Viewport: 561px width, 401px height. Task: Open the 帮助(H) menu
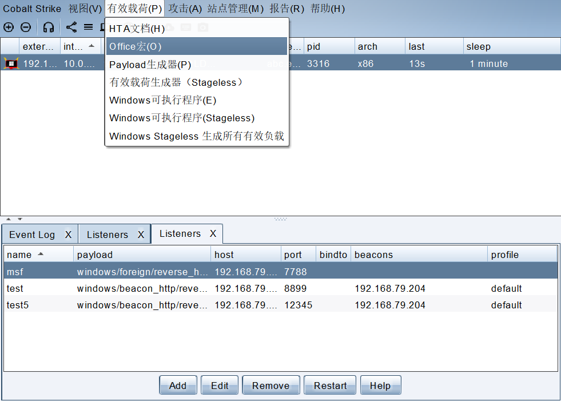point(328,9)
